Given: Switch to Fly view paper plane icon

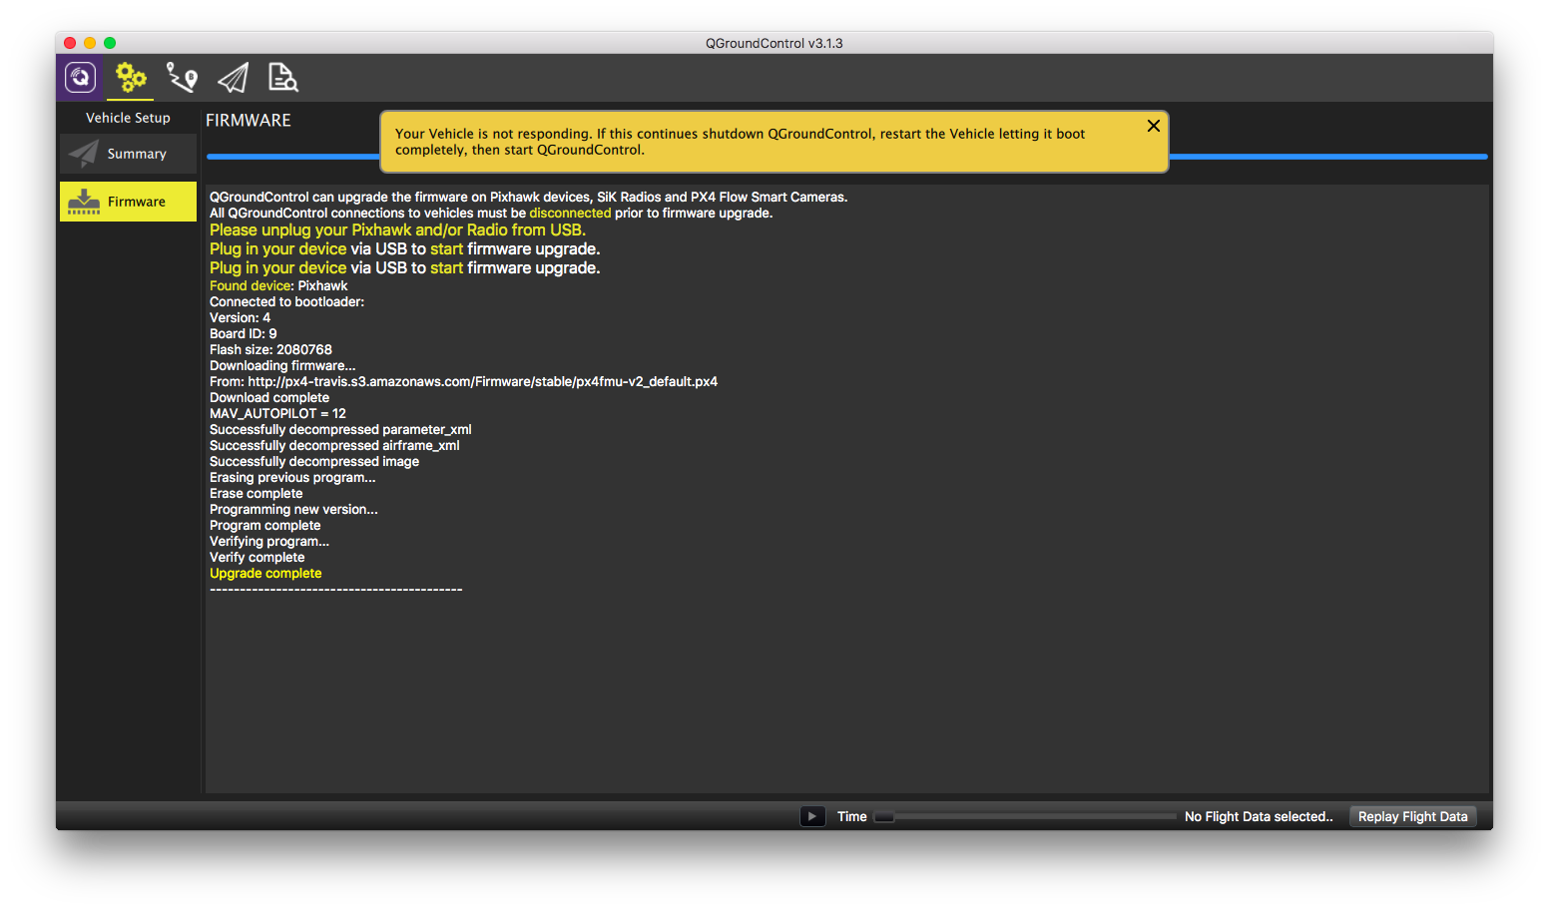Looking at the screenshot, I should pos(233,78).
